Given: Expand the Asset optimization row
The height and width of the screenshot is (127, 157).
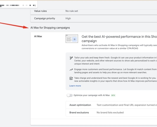Looking at the screenshot, I should 111,105.
